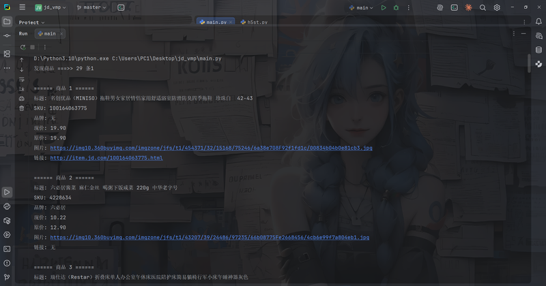Open the Commit tool window
546x286 pixels.
tap(7, 36)
